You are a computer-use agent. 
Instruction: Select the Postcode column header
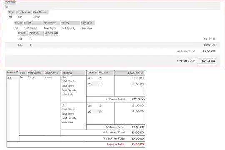[87, 23]
